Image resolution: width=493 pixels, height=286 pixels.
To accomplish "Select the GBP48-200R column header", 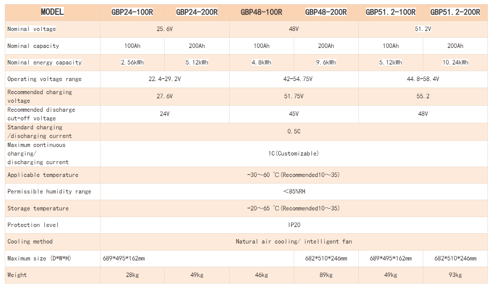I will coord(326,12).
